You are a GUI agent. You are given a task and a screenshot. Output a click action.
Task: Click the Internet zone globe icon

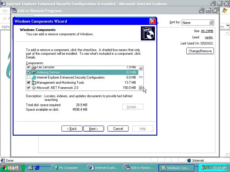189,161
